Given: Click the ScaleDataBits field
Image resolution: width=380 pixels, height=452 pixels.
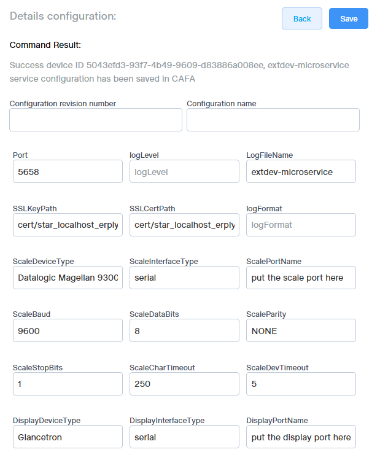Looking at the screenshot, I should tap(184, 330).
